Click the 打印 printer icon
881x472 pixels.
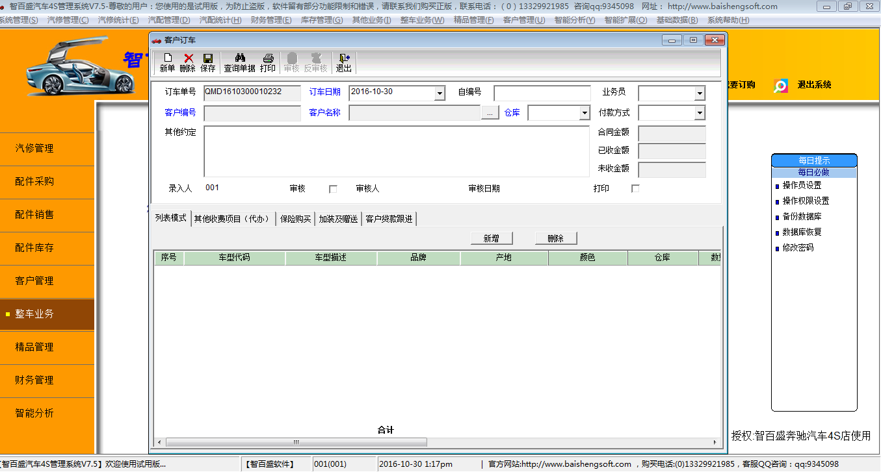[268, 63]
